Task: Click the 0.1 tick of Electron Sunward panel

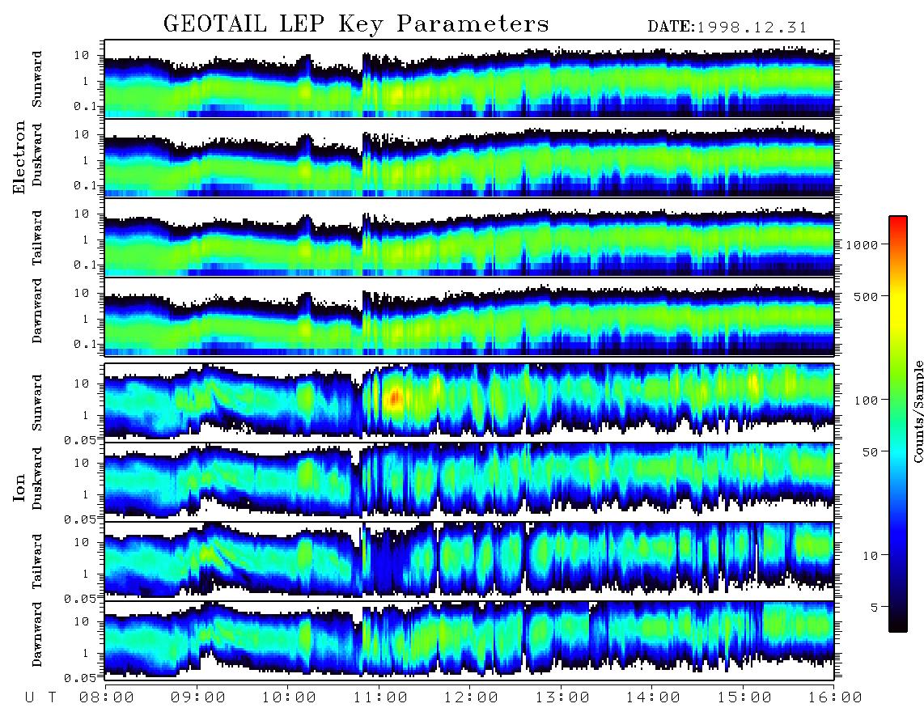Action: coord(86,106)
